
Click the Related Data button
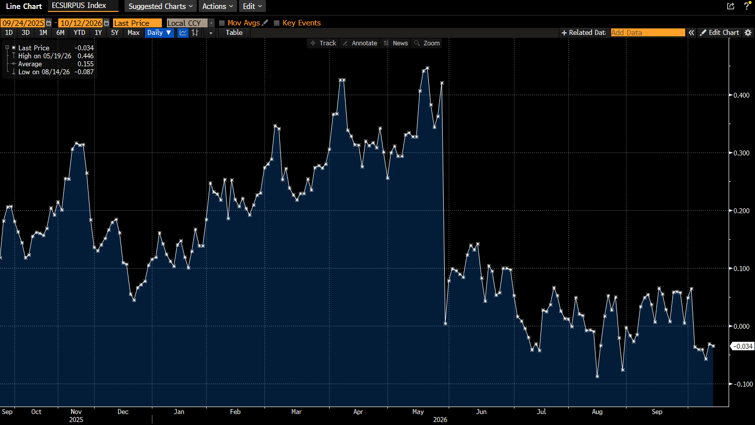pyautogui.click(x=584, y=32)
